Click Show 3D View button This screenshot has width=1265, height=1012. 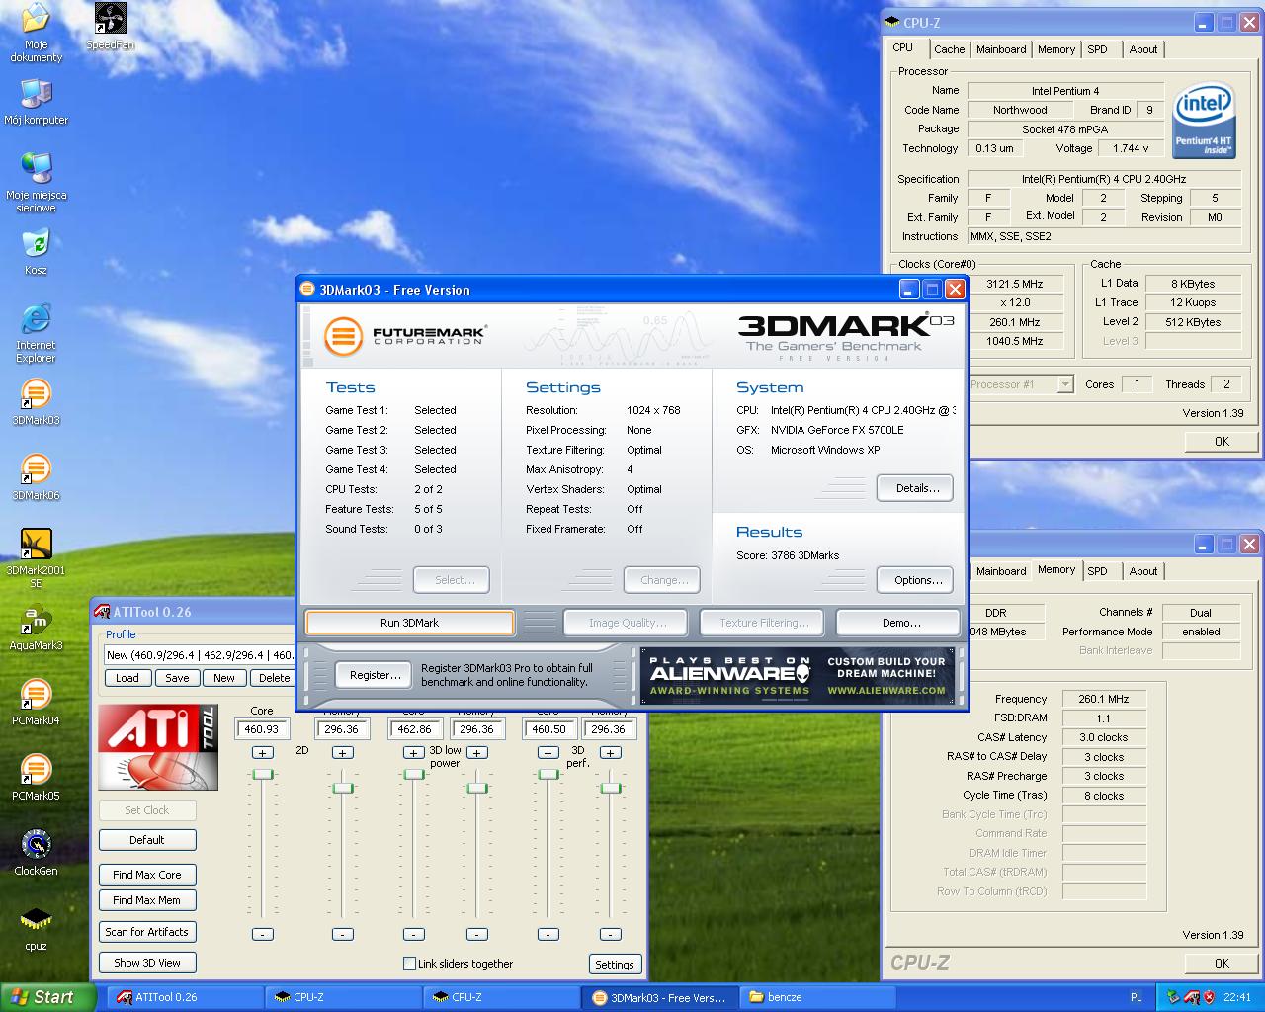147,963
